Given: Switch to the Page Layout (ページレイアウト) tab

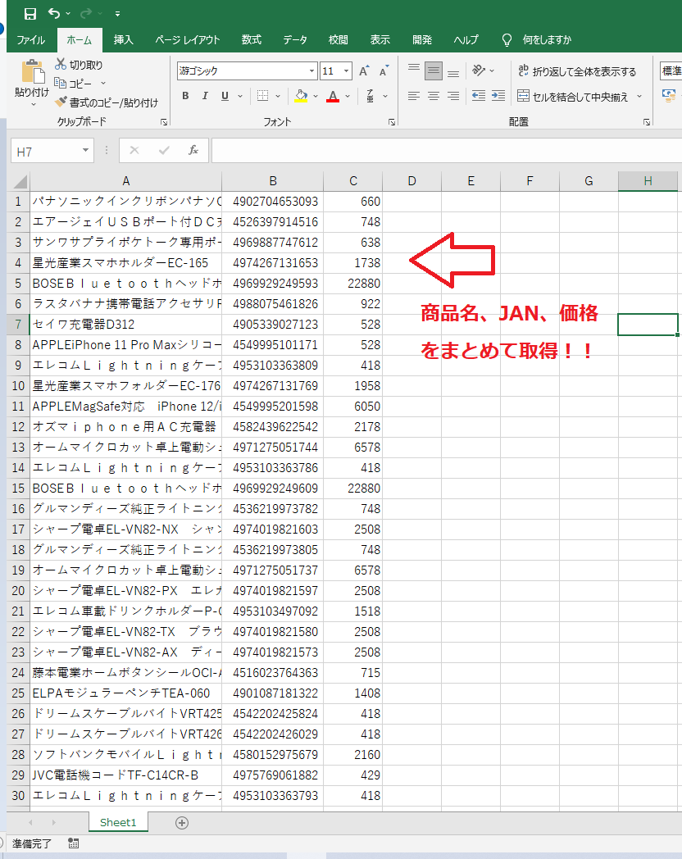Looking at the screenshot, I should click(188, 40).
